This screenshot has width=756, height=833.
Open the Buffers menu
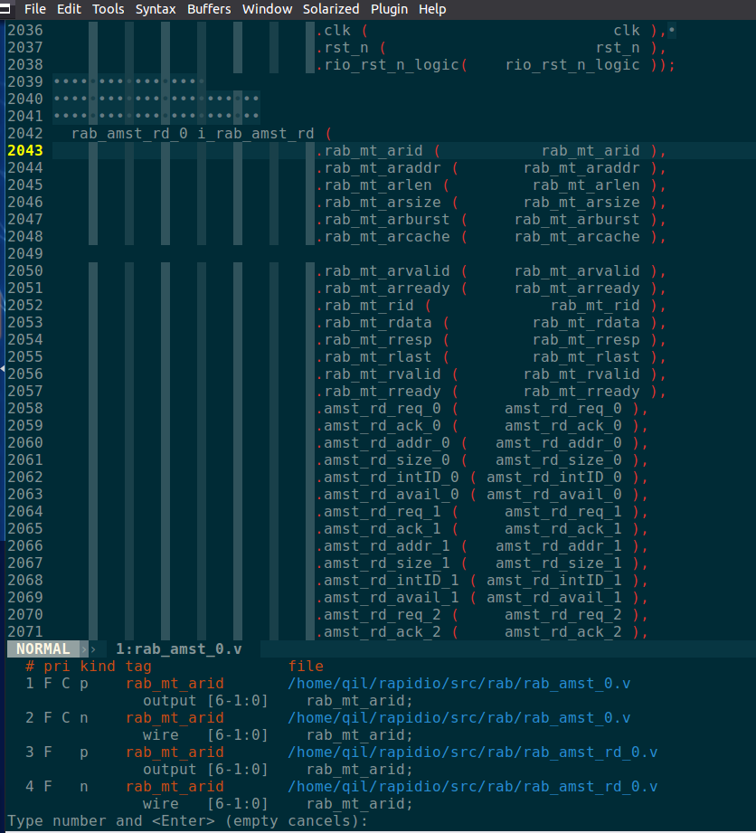(209, 9)
